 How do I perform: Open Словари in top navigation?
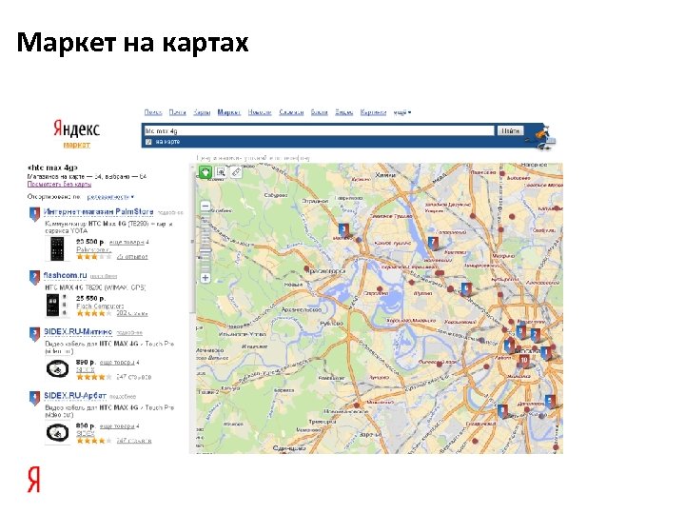tap(291, 112)
